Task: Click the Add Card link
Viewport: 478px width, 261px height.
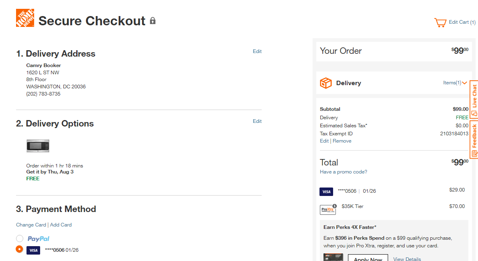Action: (61, 225)
